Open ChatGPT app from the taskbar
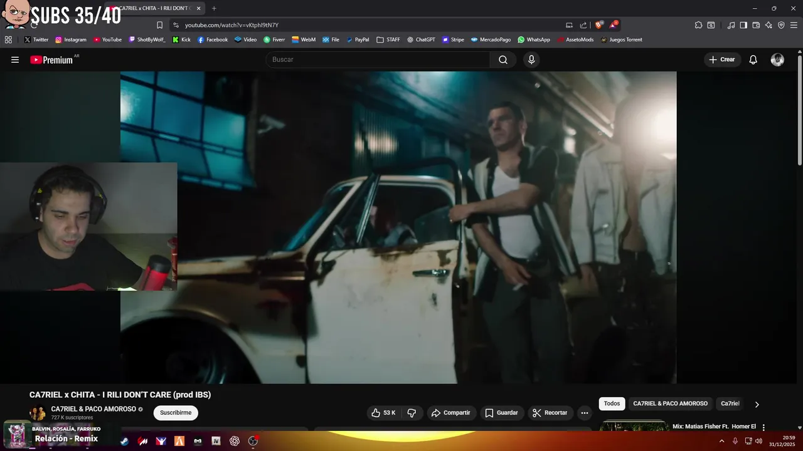803x451 pixels. [235, 441]
